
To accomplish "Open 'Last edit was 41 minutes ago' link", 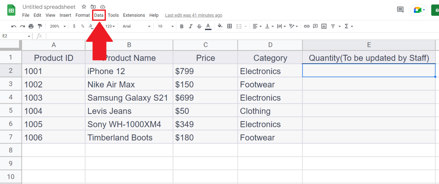I will pyautogui.click(x=193, y=15).
